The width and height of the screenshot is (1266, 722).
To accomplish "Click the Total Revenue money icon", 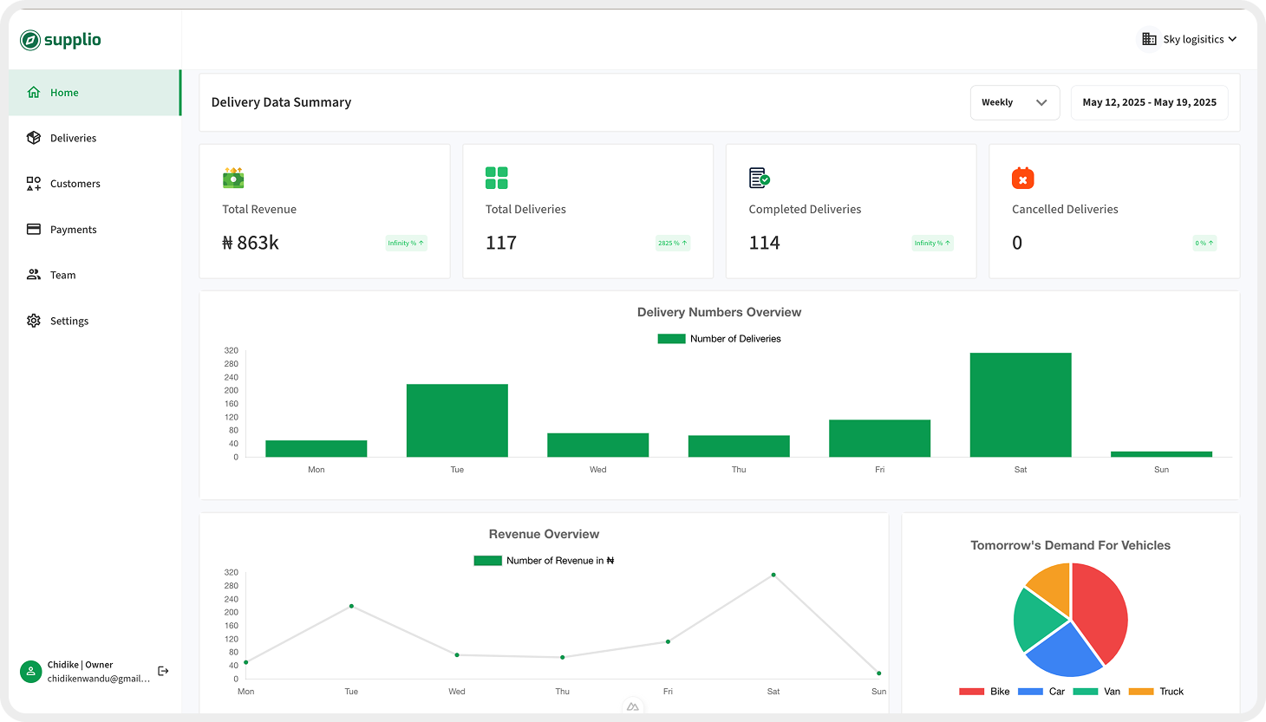I will point(233,178).
